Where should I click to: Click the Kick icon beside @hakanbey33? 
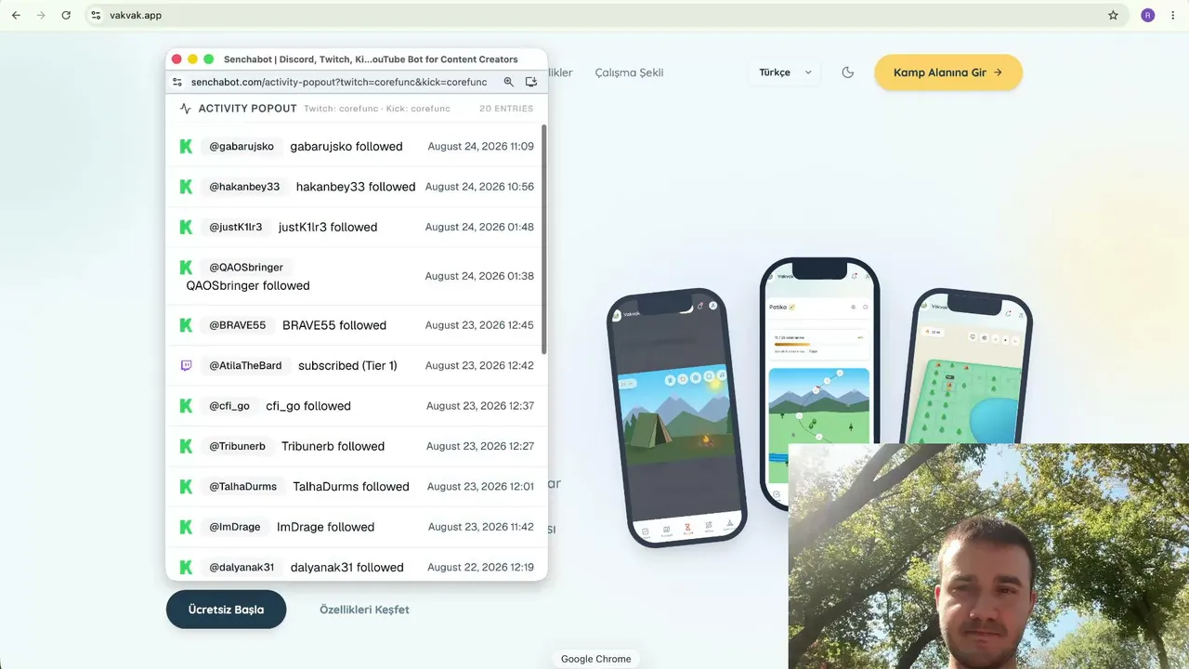coord(186,187)
